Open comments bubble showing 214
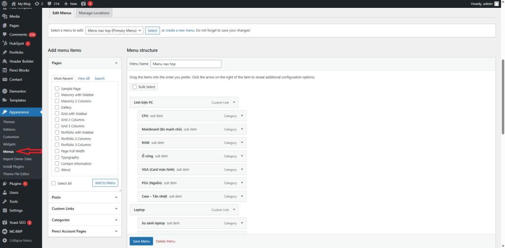 (49, 4)
